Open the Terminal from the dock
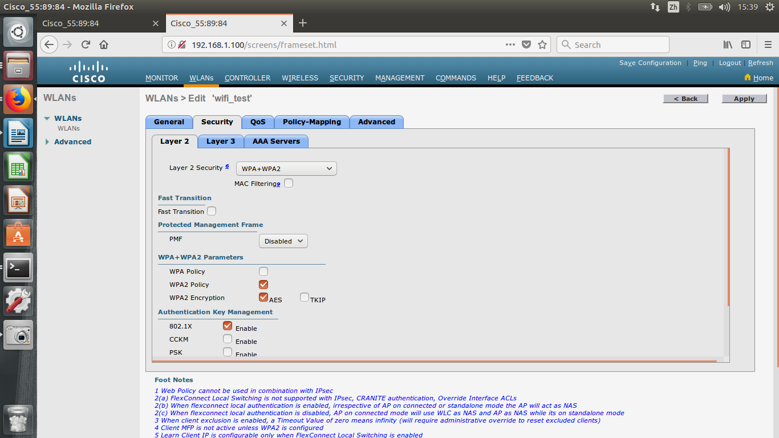 tap(18, 268)
